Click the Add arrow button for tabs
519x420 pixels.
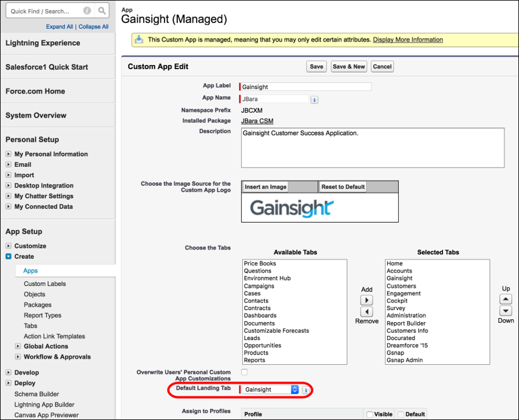pyautogui.click(x=367, y=300)
